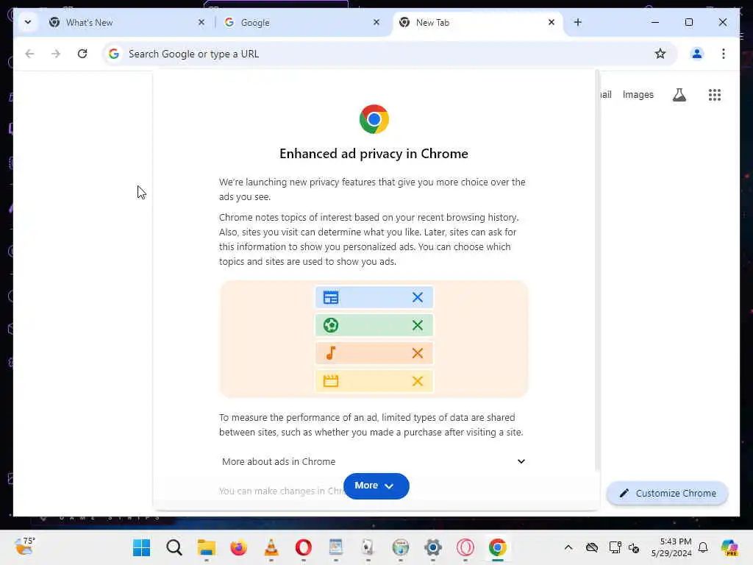Click the More button in dialog
Screen dimensions: 753x565
click(x=376, y=486)
